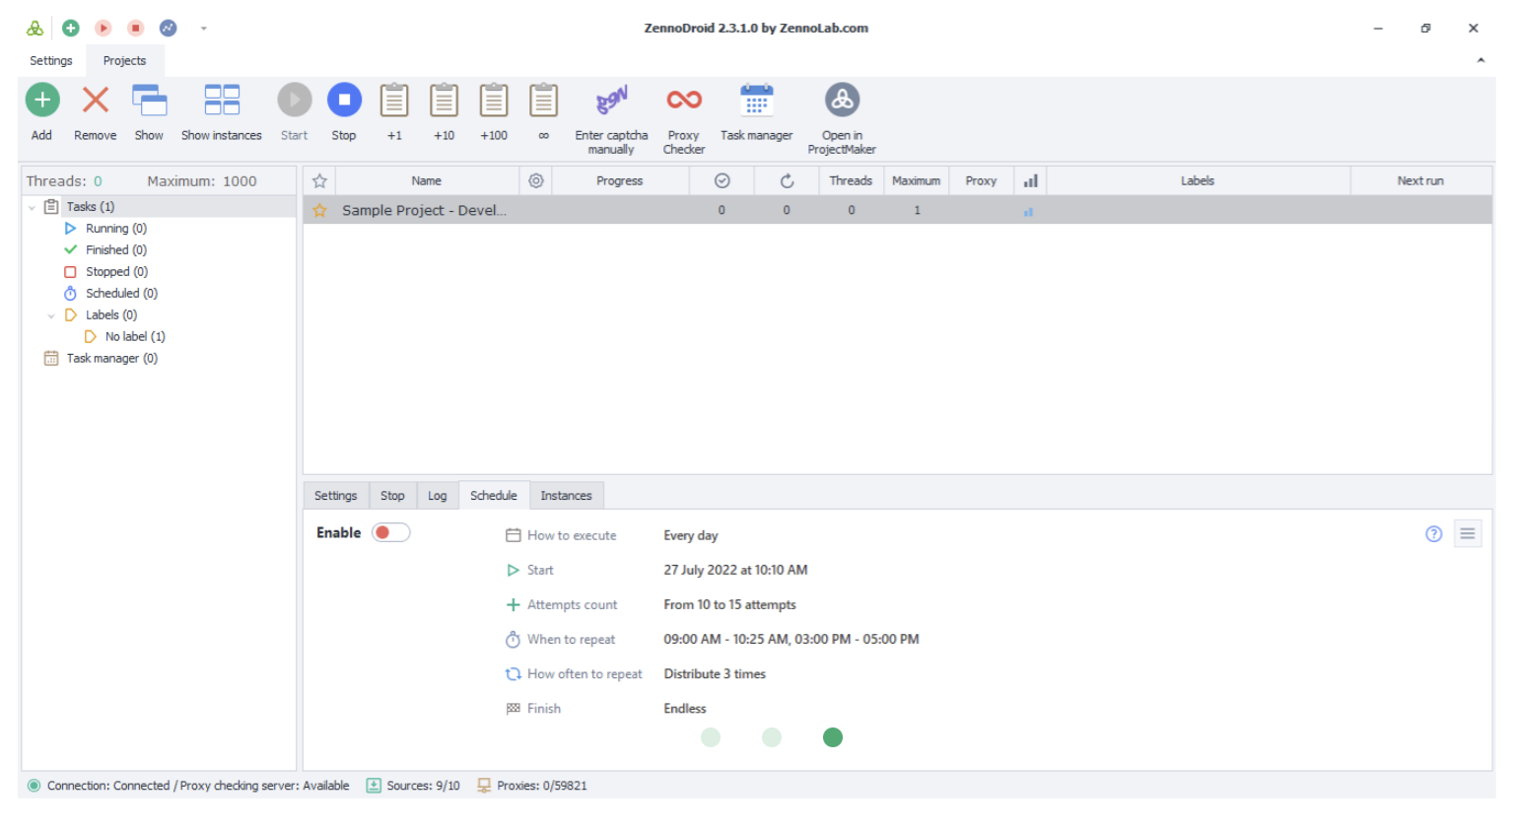This screenshot has width=1514, height=832.
Task: Set infinite attempts with ∞ icon
Action: coord(544,112)
